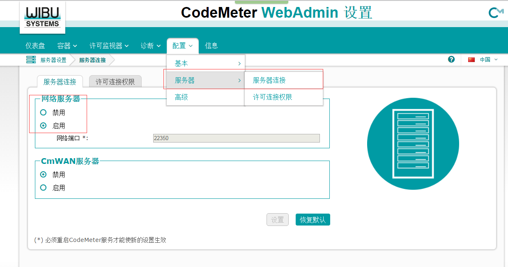Switch to the 许可连接权限 tab
The image size is (508, 267).
click(115, 81)
